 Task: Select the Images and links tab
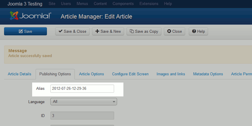pyautogui.click(x=171, y=74)
